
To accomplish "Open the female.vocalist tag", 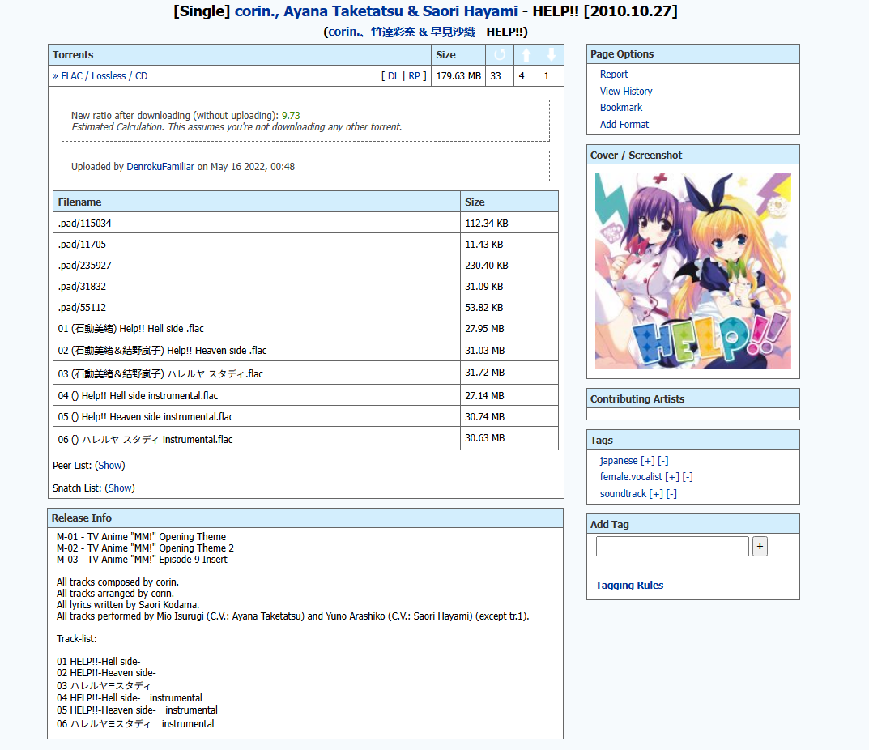I will (631, 477).
